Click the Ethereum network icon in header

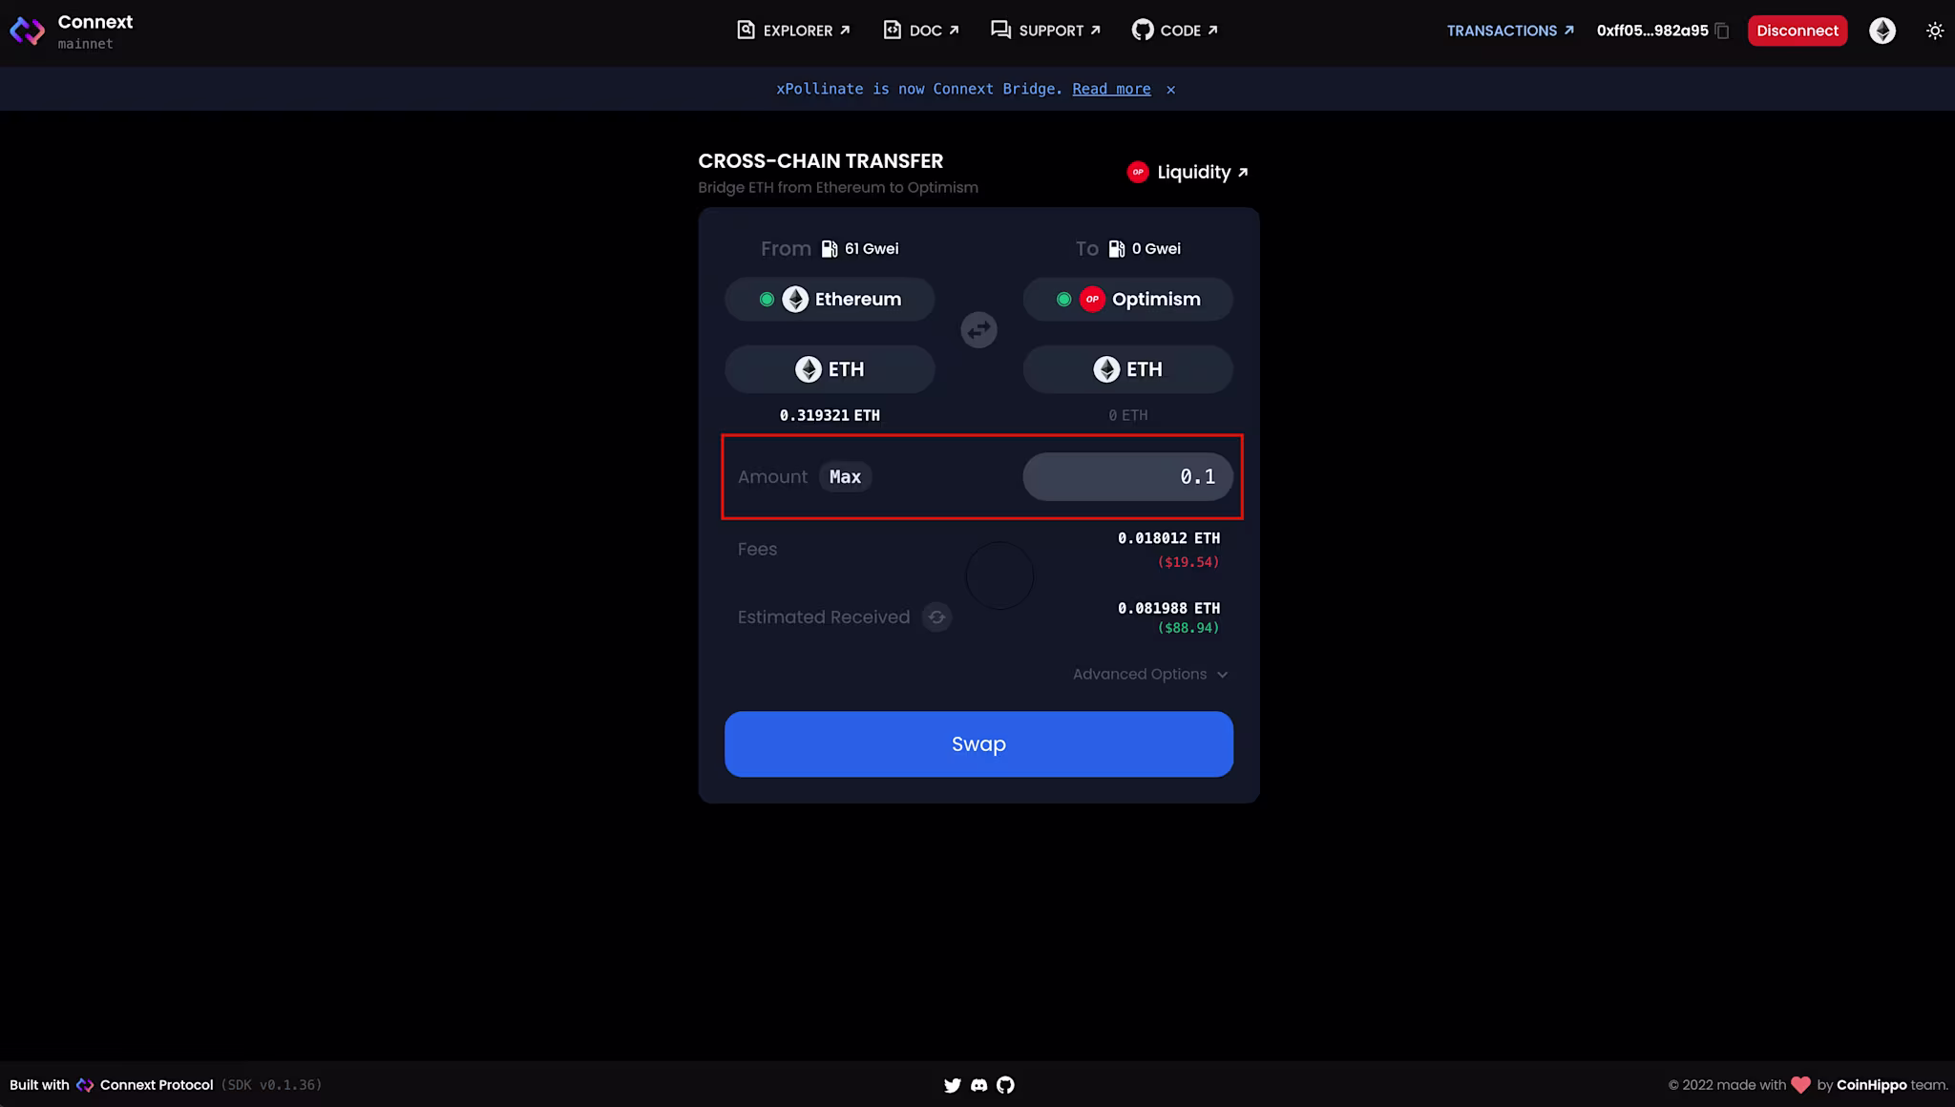point(1881,31)
